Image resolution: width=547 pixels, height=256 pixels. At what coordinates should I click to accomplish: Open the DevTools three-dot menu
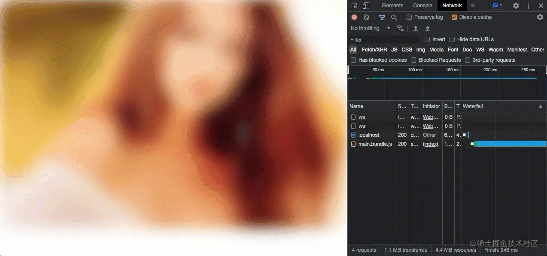click(529, 6)
